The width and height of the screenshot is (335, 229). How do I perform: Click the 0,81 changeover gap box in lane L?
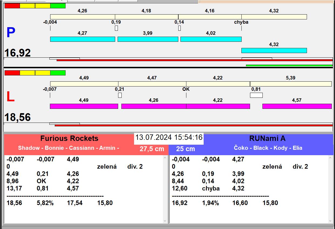click(256, 95)
